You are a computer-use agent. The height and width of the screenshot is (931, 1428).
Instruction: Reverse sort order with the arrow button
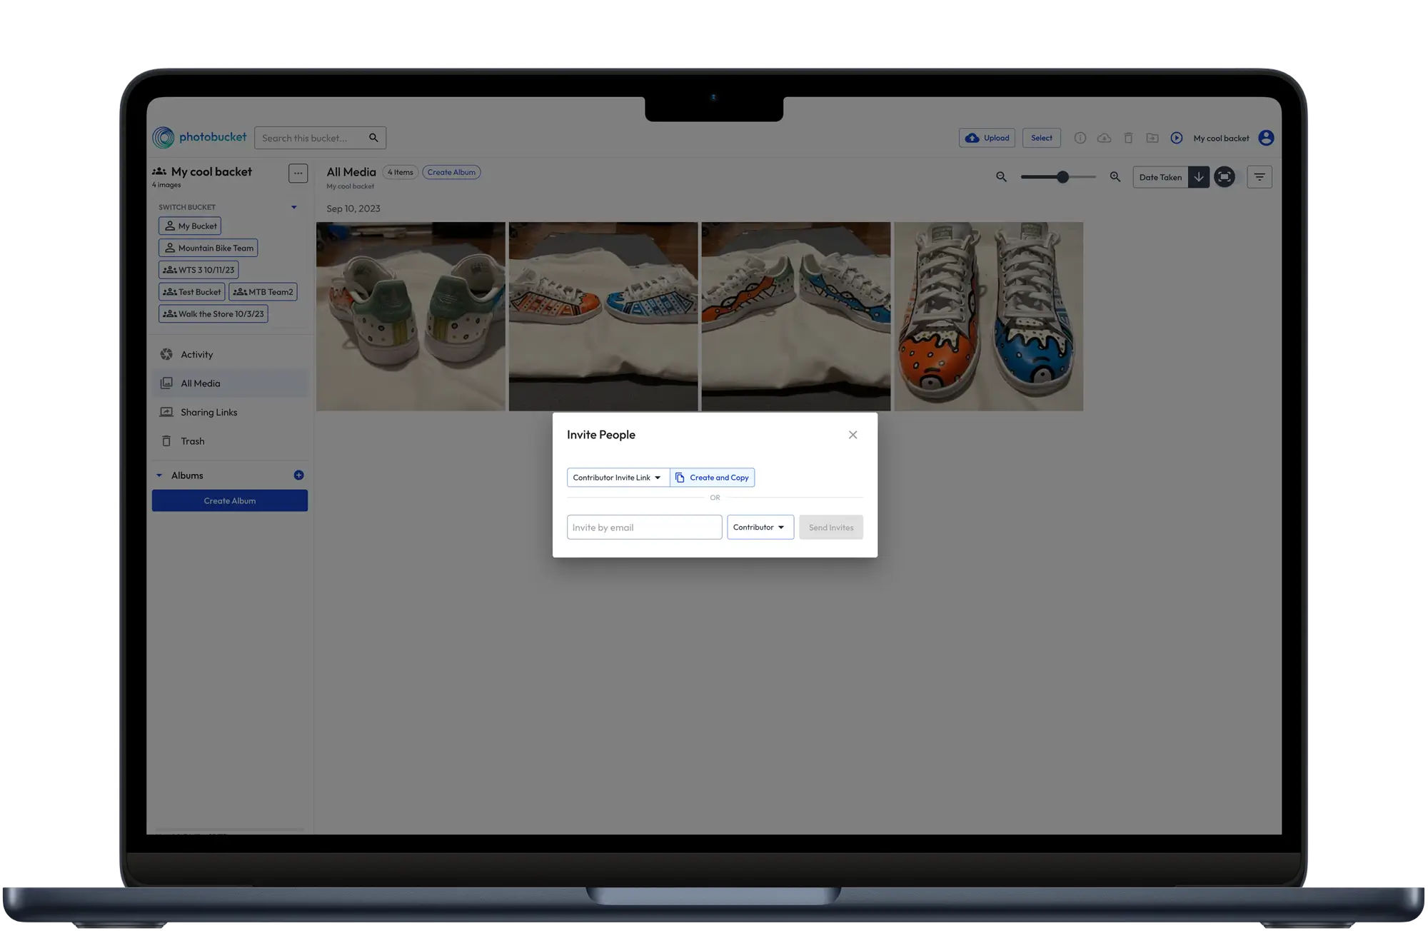1199,177
